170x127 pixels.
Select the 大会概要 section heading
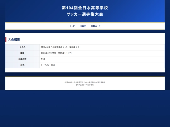click(14, 40)
